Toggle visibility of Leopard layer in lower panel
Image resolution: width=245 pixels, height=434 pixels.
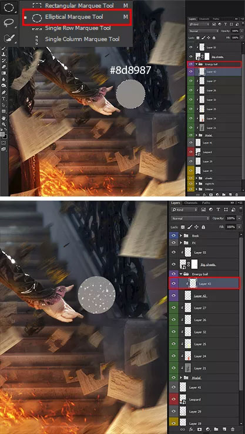[174, 399]
